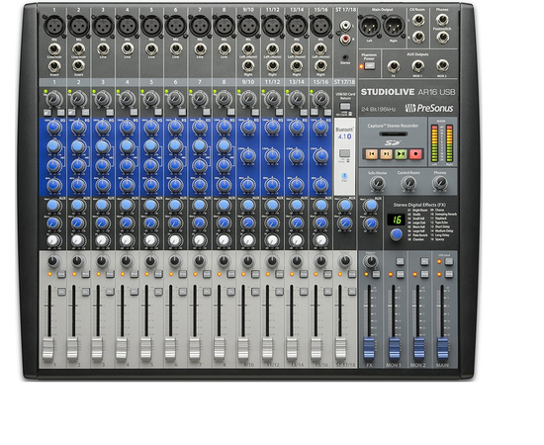This screenshot has width=544, height=445.
Task: Click the channel 1 gain knob
Action: (53, 99)
